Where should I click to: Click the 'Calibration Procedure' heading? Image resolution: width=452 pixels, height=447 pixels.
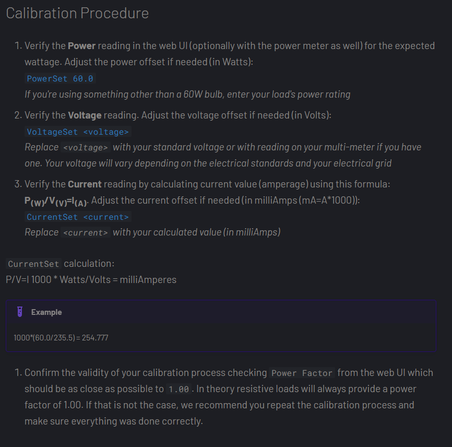(x=77, y=13)
